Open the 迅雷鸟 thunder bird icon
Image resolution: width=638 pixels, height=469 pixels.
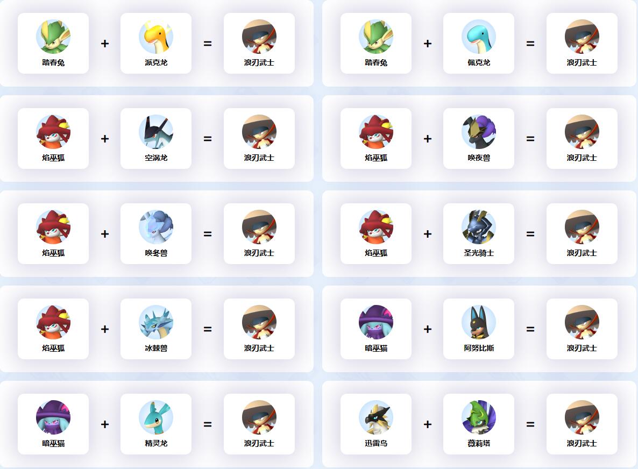coord(376,417)
